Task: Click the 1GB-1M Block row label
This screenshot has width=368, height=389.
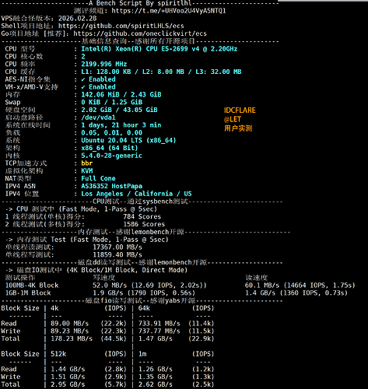Action: (x=28, y=293)
